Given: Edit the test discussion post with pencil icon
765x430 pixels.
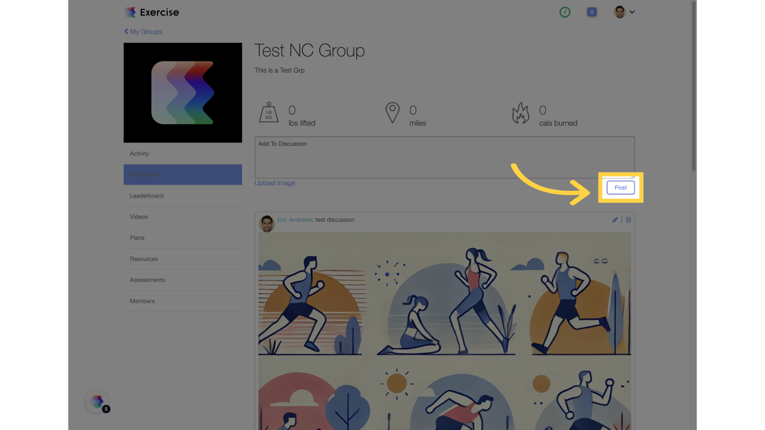Looking at the screenshot, I should pyautogui.click(x=615, y=220).
